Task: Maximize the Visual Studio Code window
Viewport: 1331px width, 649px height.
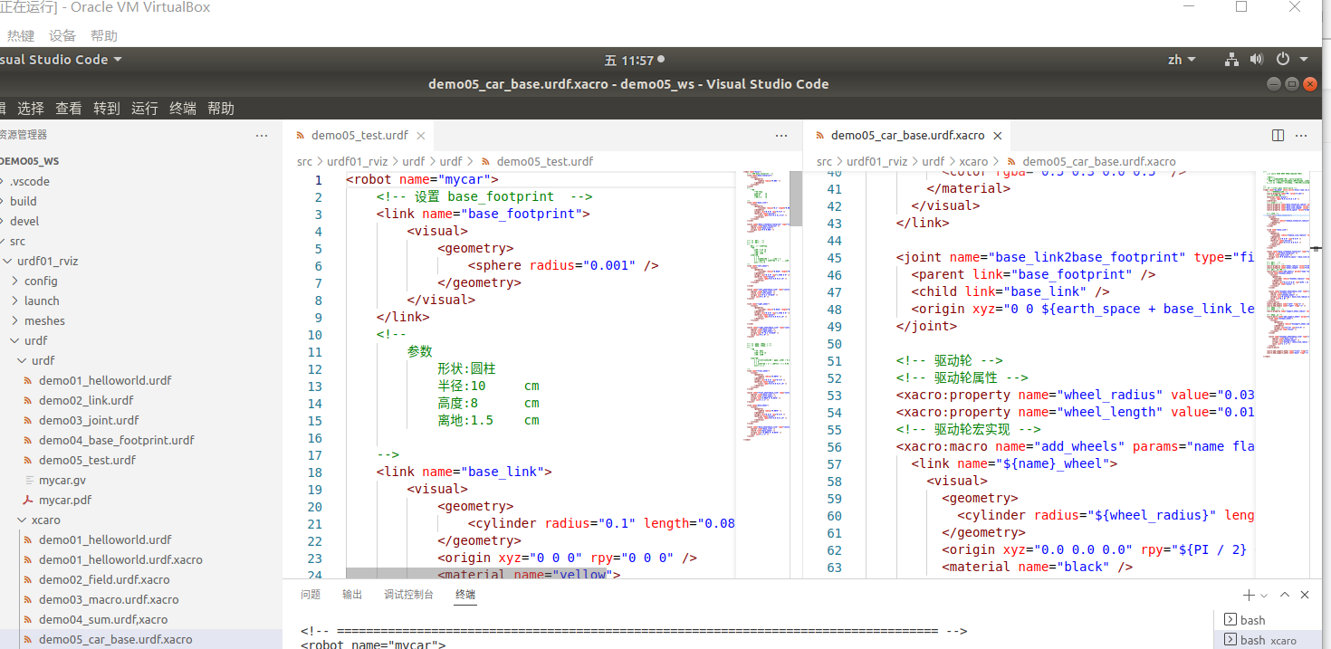Action: [x=1292, y=84]
